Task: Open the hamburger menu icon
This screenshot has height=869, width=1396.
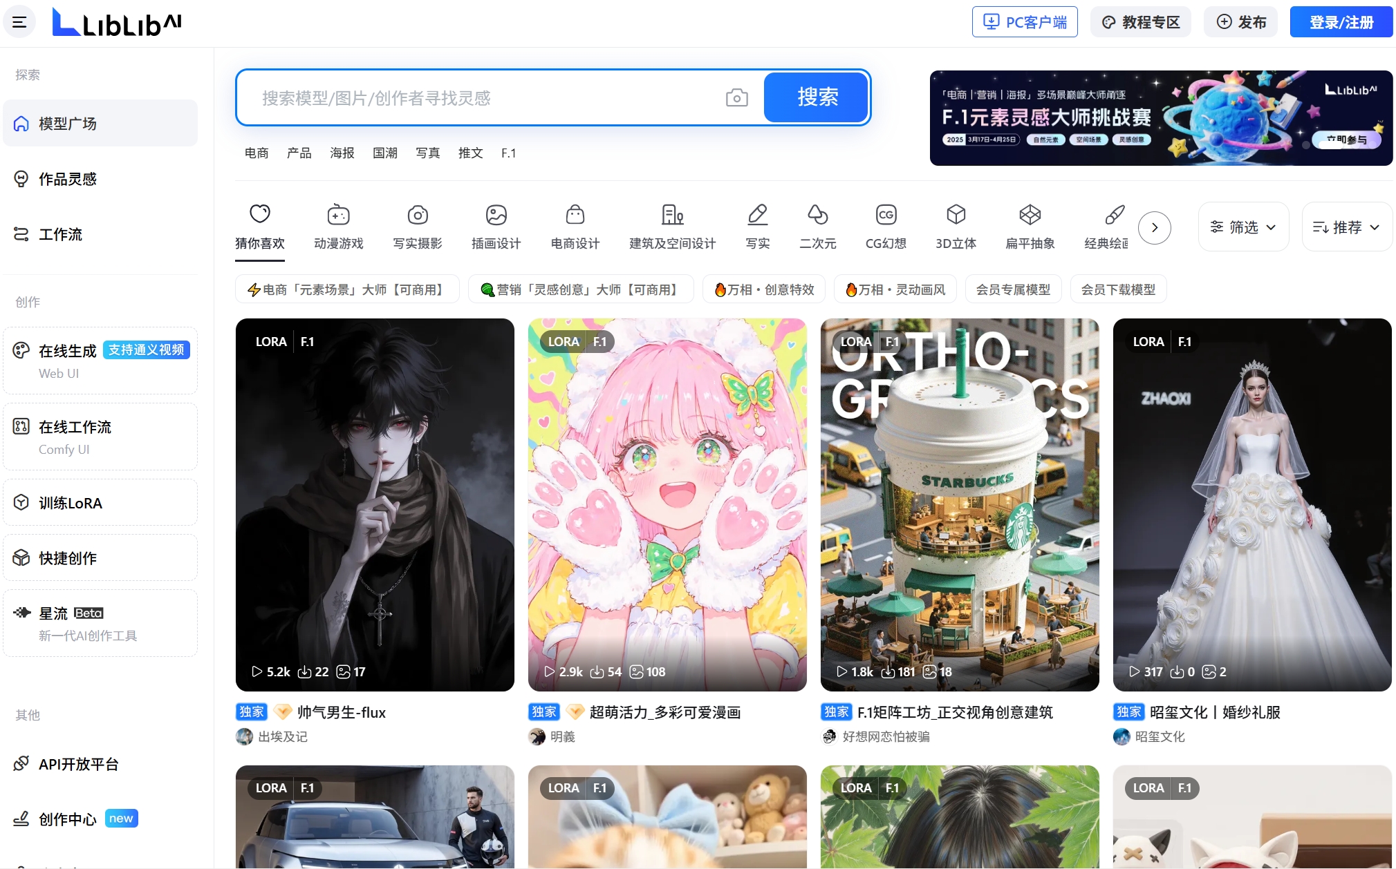Action: [x=19, y=22]
